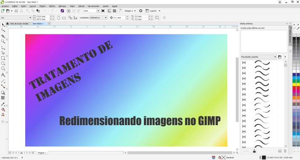Toggle Treat All Objects as Filled
This screenshot has height=160, width=300.
(157, 18)
